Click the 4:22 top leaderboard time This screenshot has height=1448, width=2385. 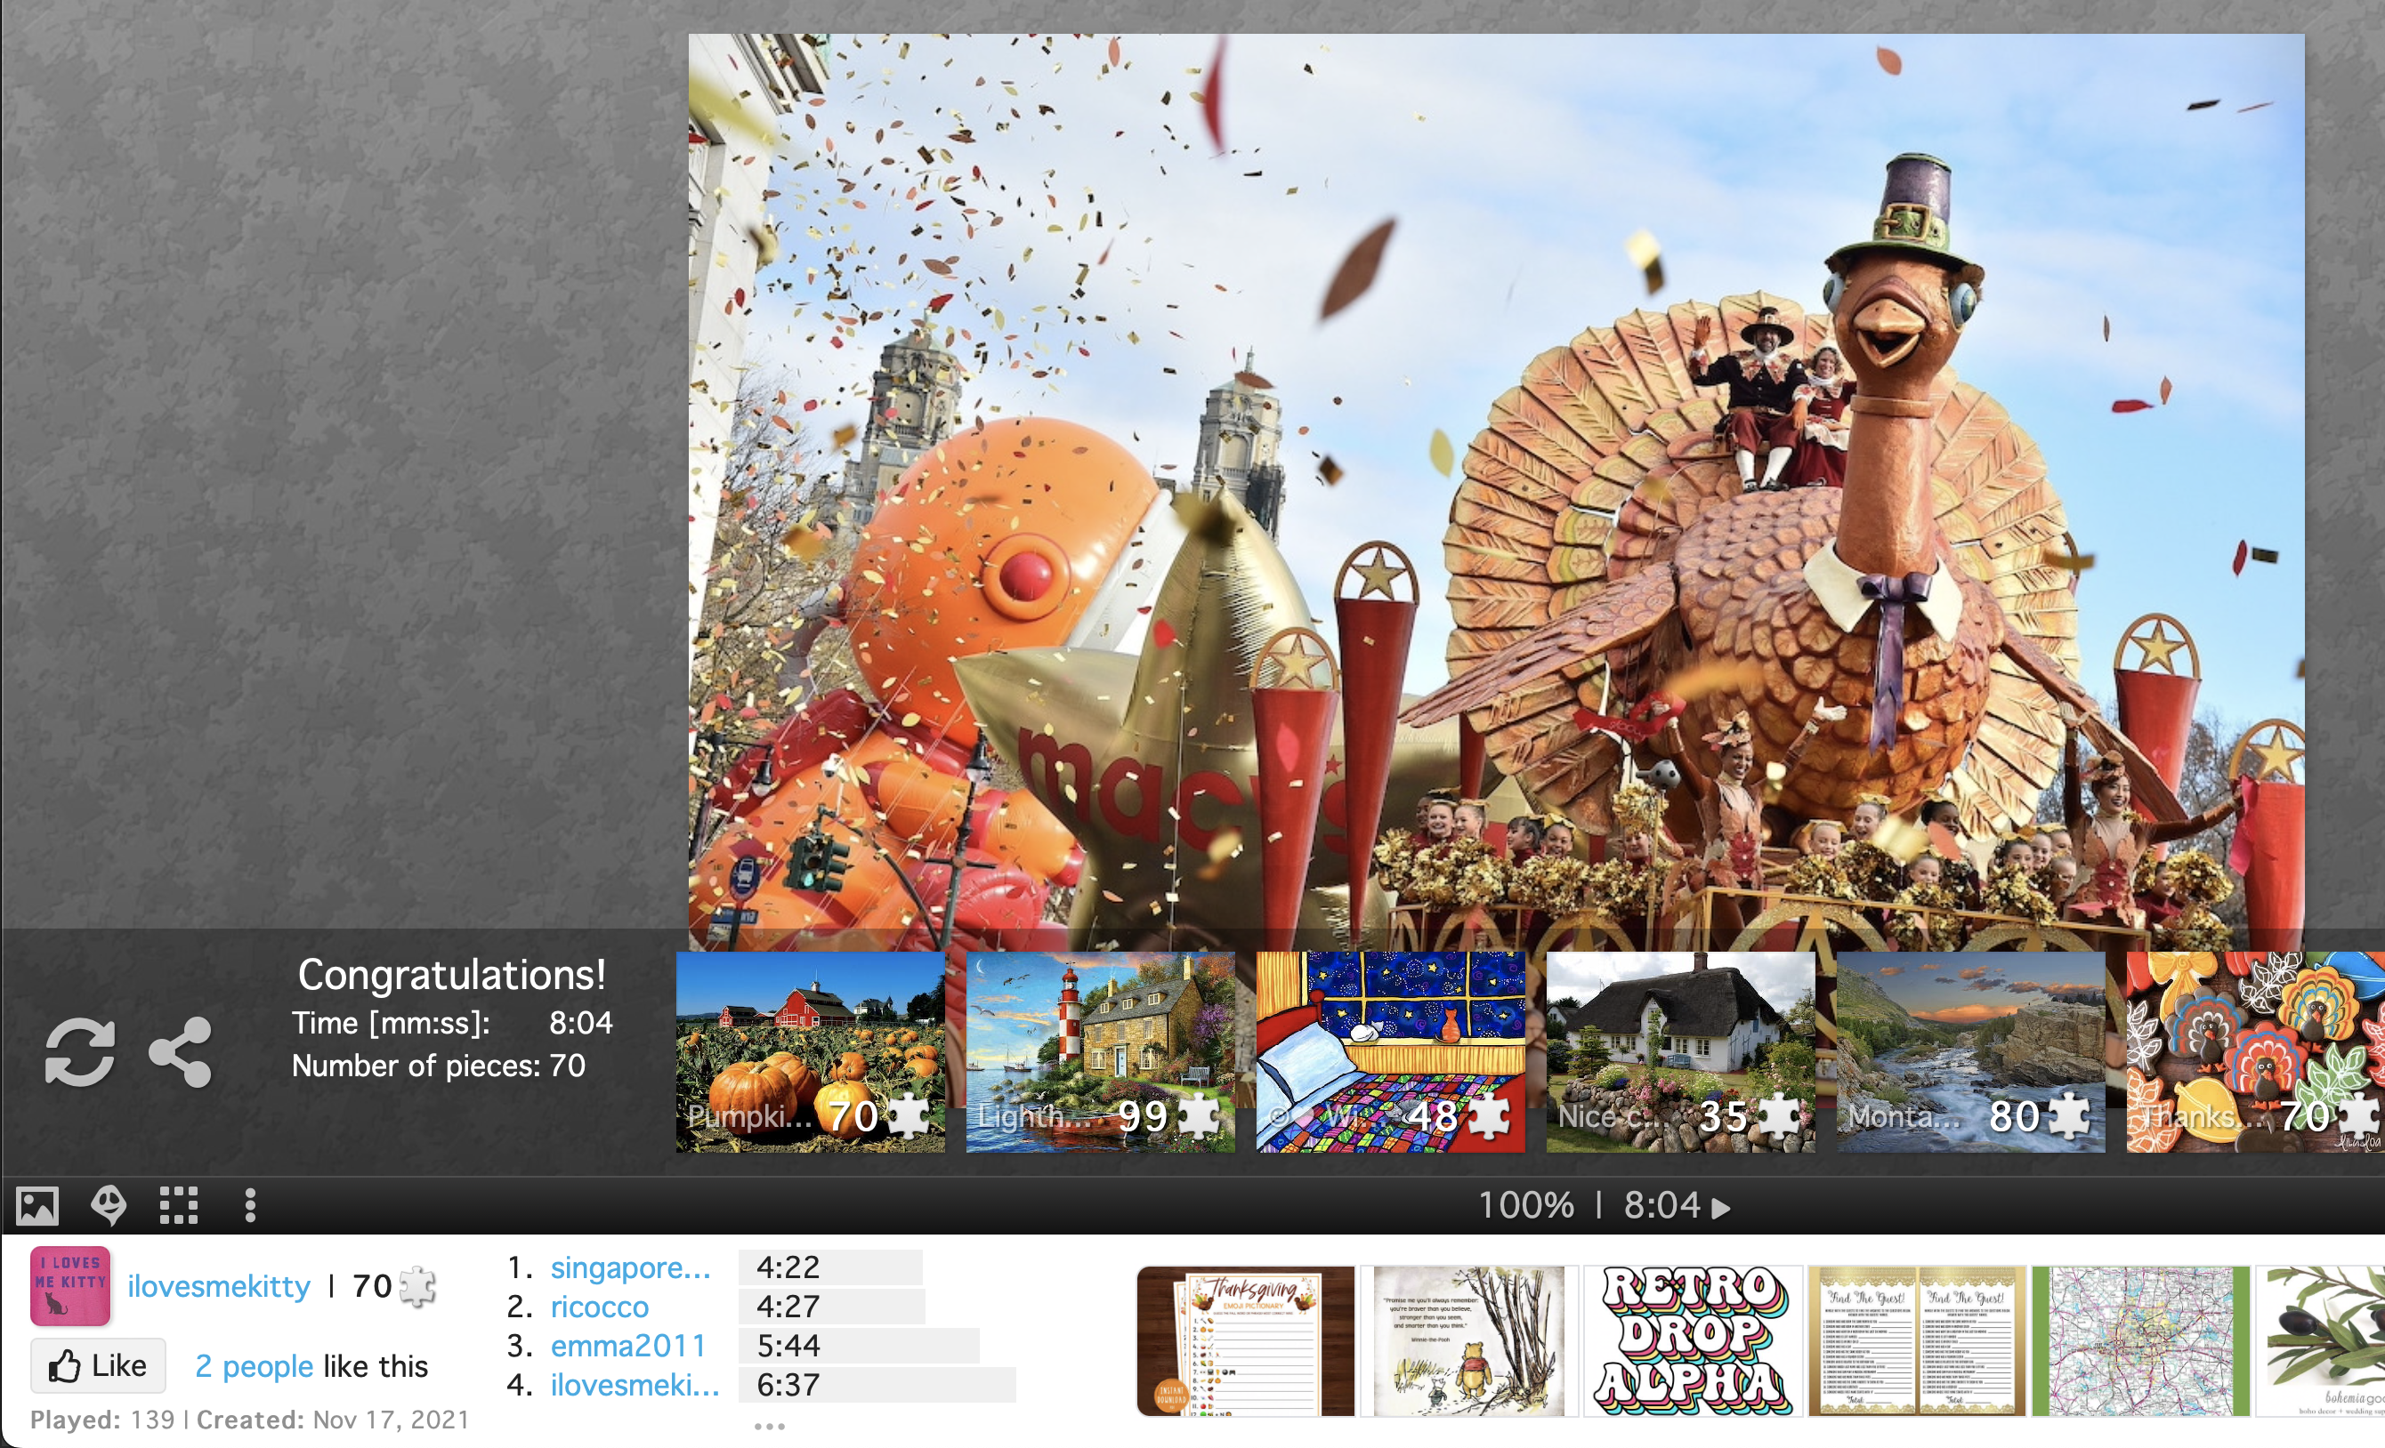coord(788,1267)
